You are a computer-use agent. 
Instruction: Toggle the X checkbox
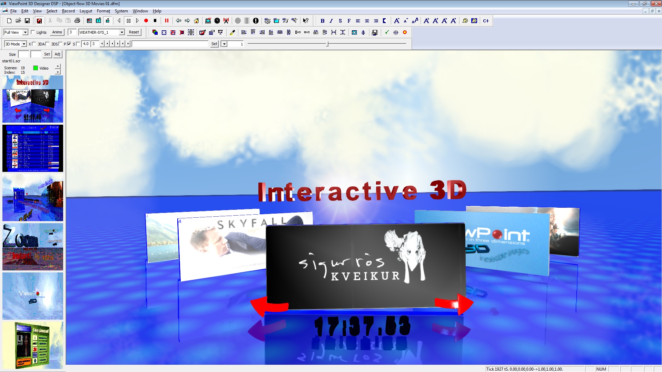[34, 44]
